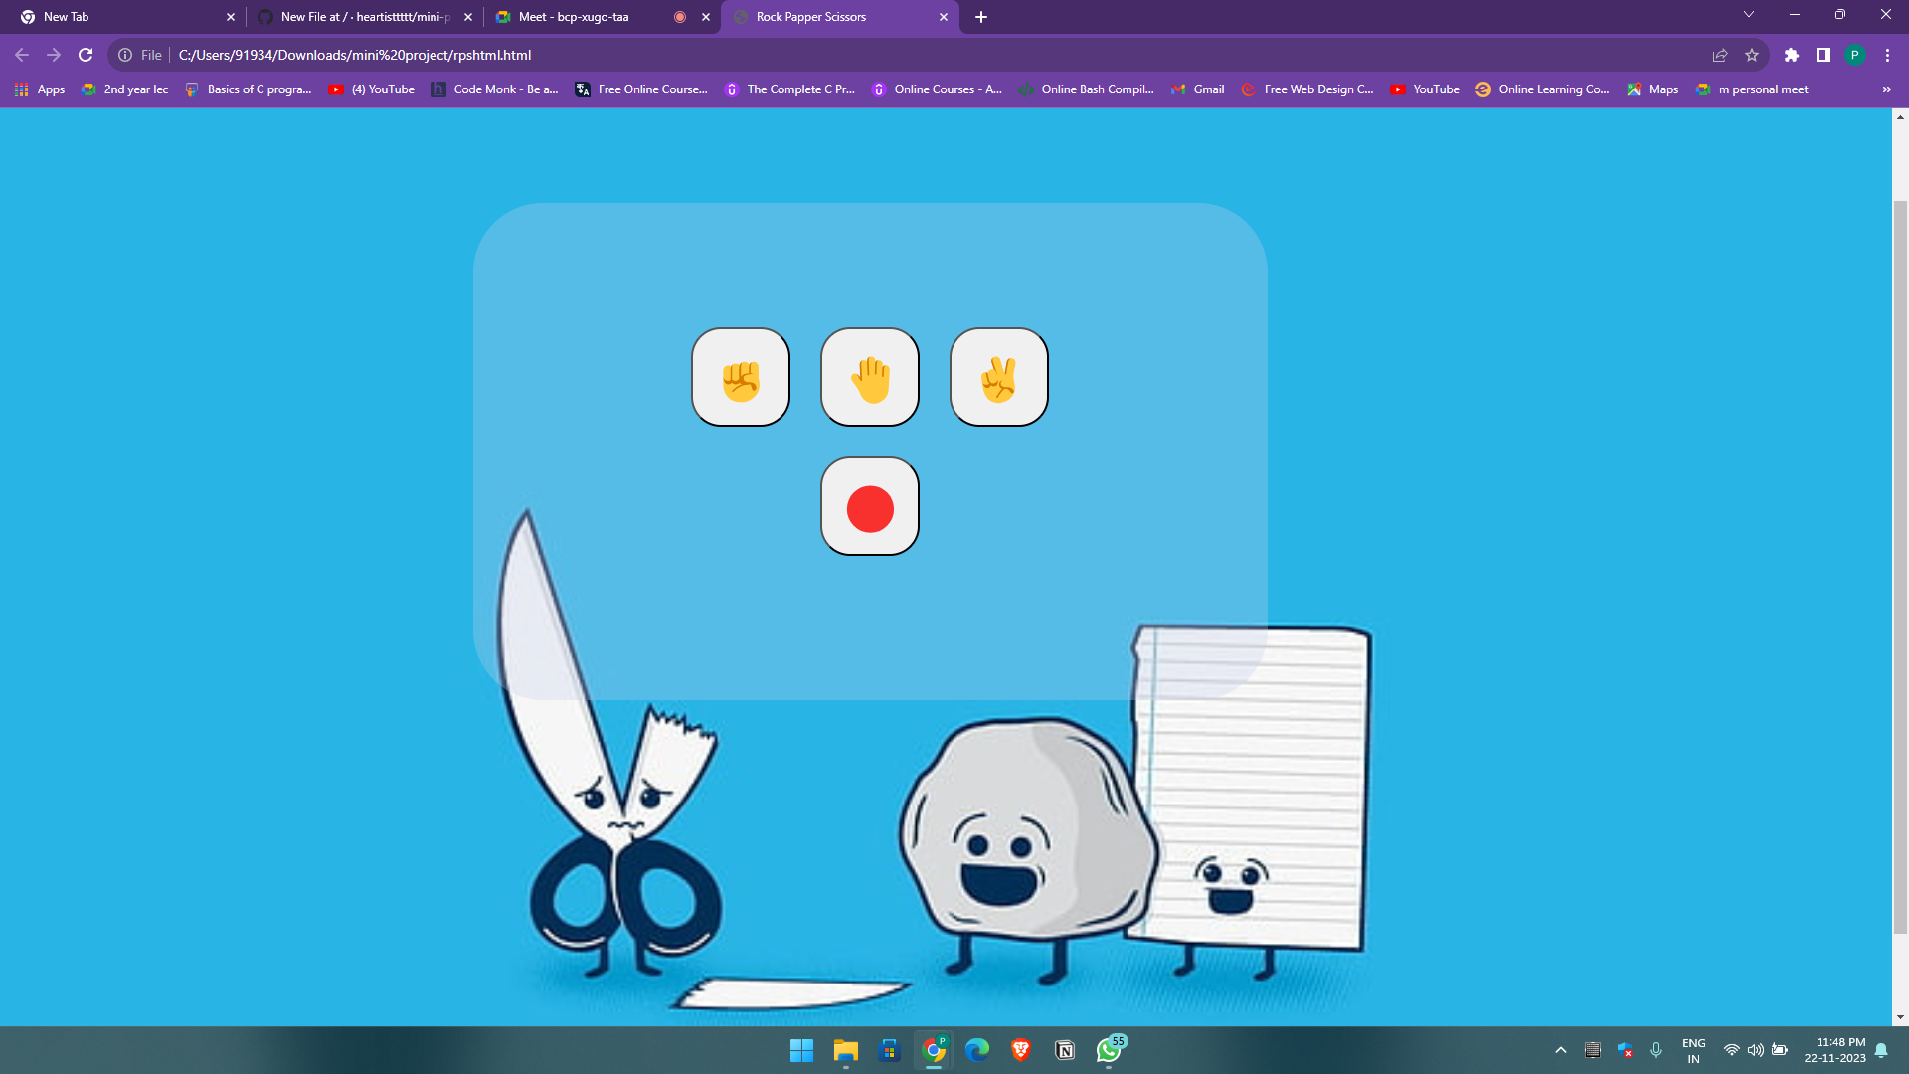Open File Explorer from taskbar
This screenshot has width=1909, height=1074.
(846, 1050)
